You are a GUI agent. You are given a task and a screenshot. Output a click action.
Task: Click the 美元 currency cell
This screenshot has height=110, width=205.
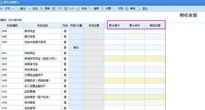tap(76, 48)
